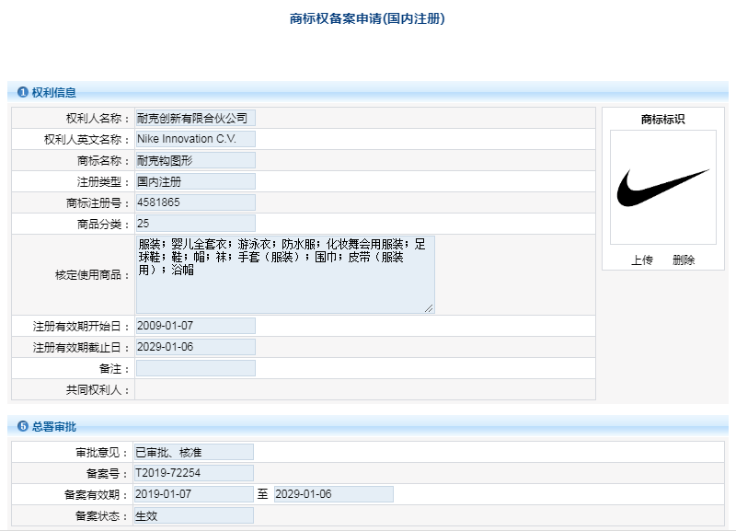Select the 商标名称 field showing 耐克钩图形

pos(195,160)
